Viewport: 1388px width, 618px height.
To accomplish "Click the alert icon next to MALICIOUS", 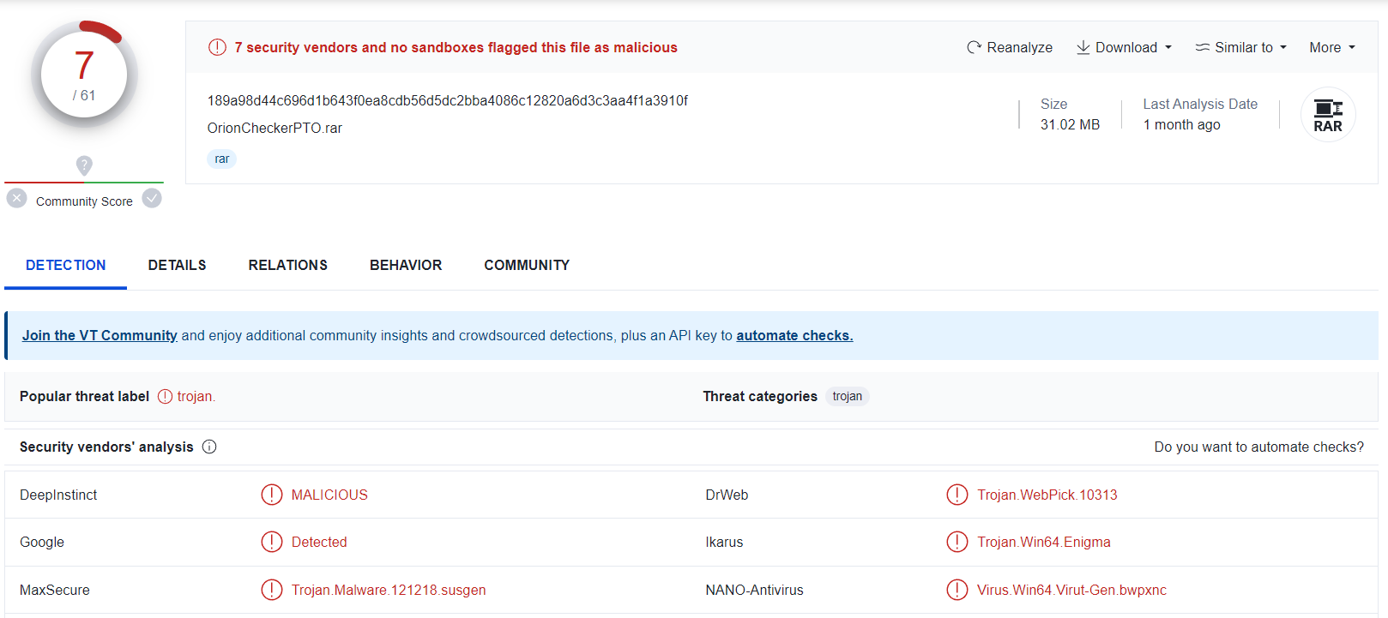I will [271, 495].
